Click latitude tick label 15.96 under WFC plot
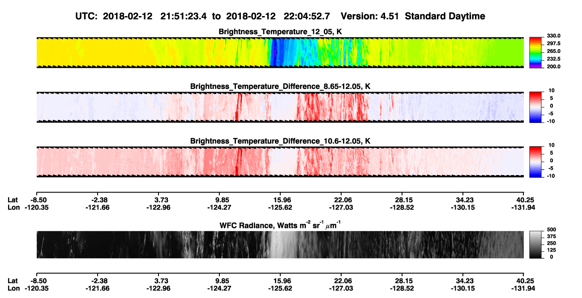 (x=280, y=281)
